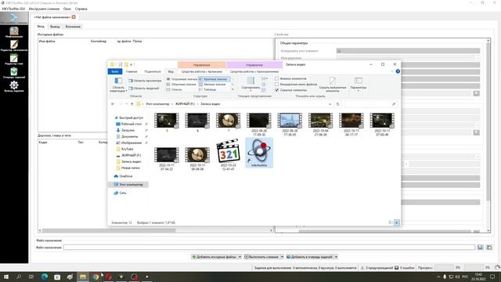Open the Файл tab in Explorer
Viewport: 501px width, 282px height.
click(x=115, y=71)
